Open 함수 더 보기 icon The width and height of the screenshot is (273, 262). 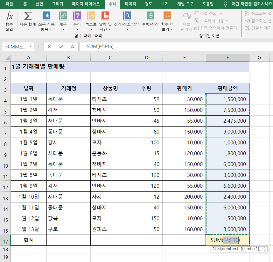167,16
